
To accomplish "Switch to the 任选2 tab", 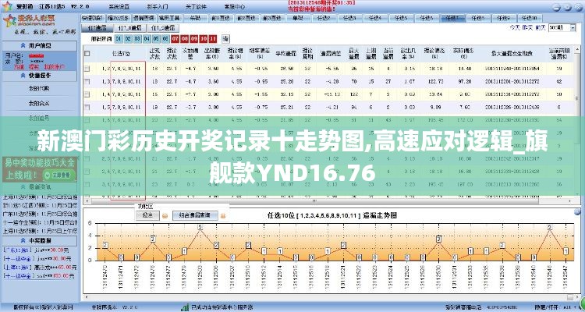I will (x=324, y=18).
